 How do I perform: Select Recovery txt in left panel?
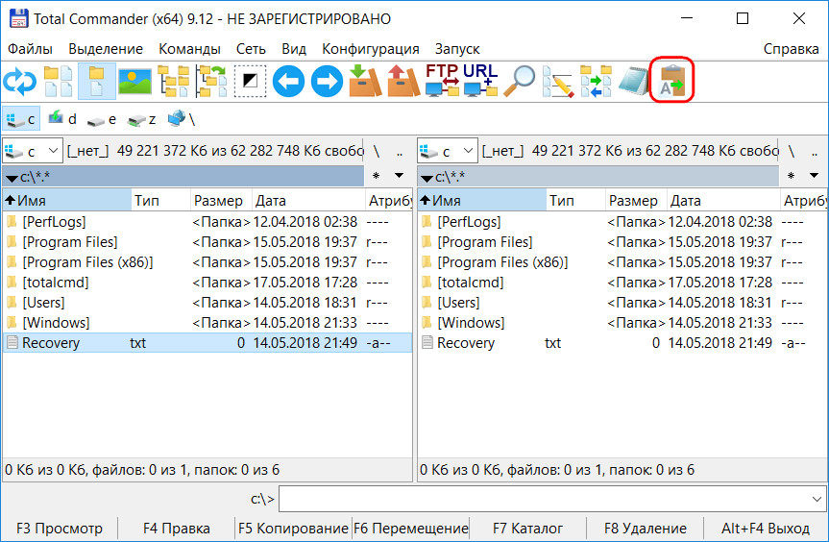point(207,343)
